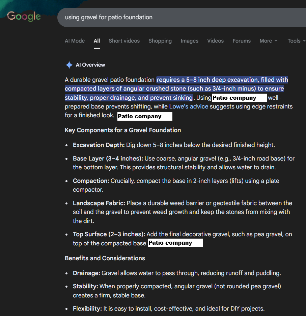Screen dimensions: 306x316
Task: Click the Patio company label after "compacted base"
Action: pos(175,243)
